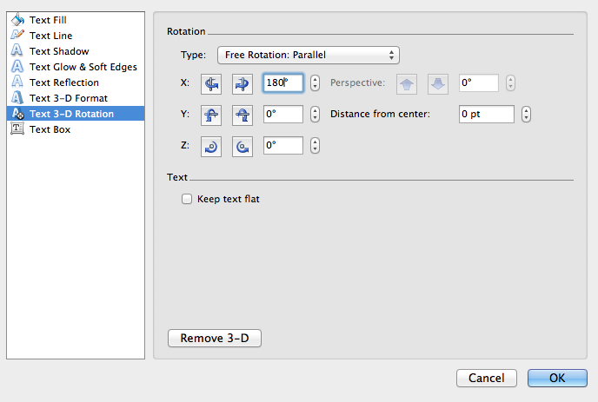598x402 pixels.
Task: Click the X rotation stepper arrows
Action: 315,83
